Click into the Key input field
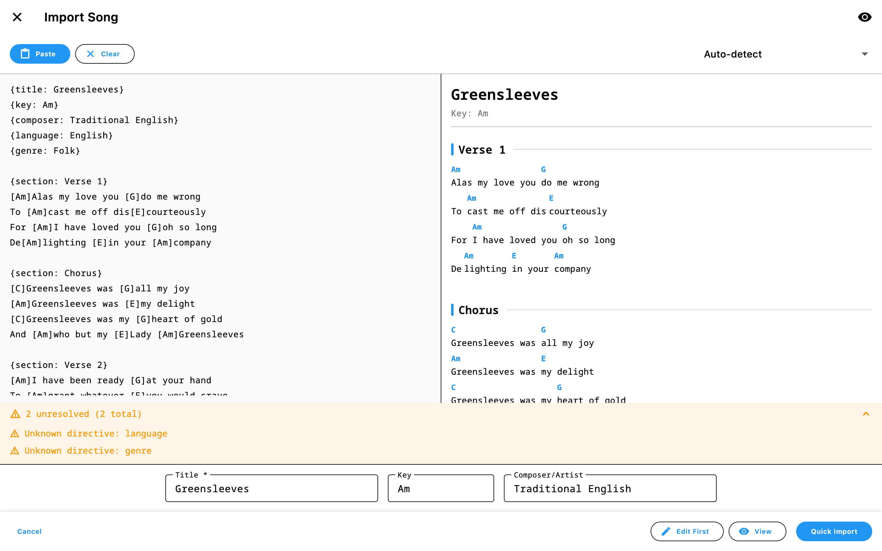This screenshot has height=551, width=882. [x=440, y=488]
